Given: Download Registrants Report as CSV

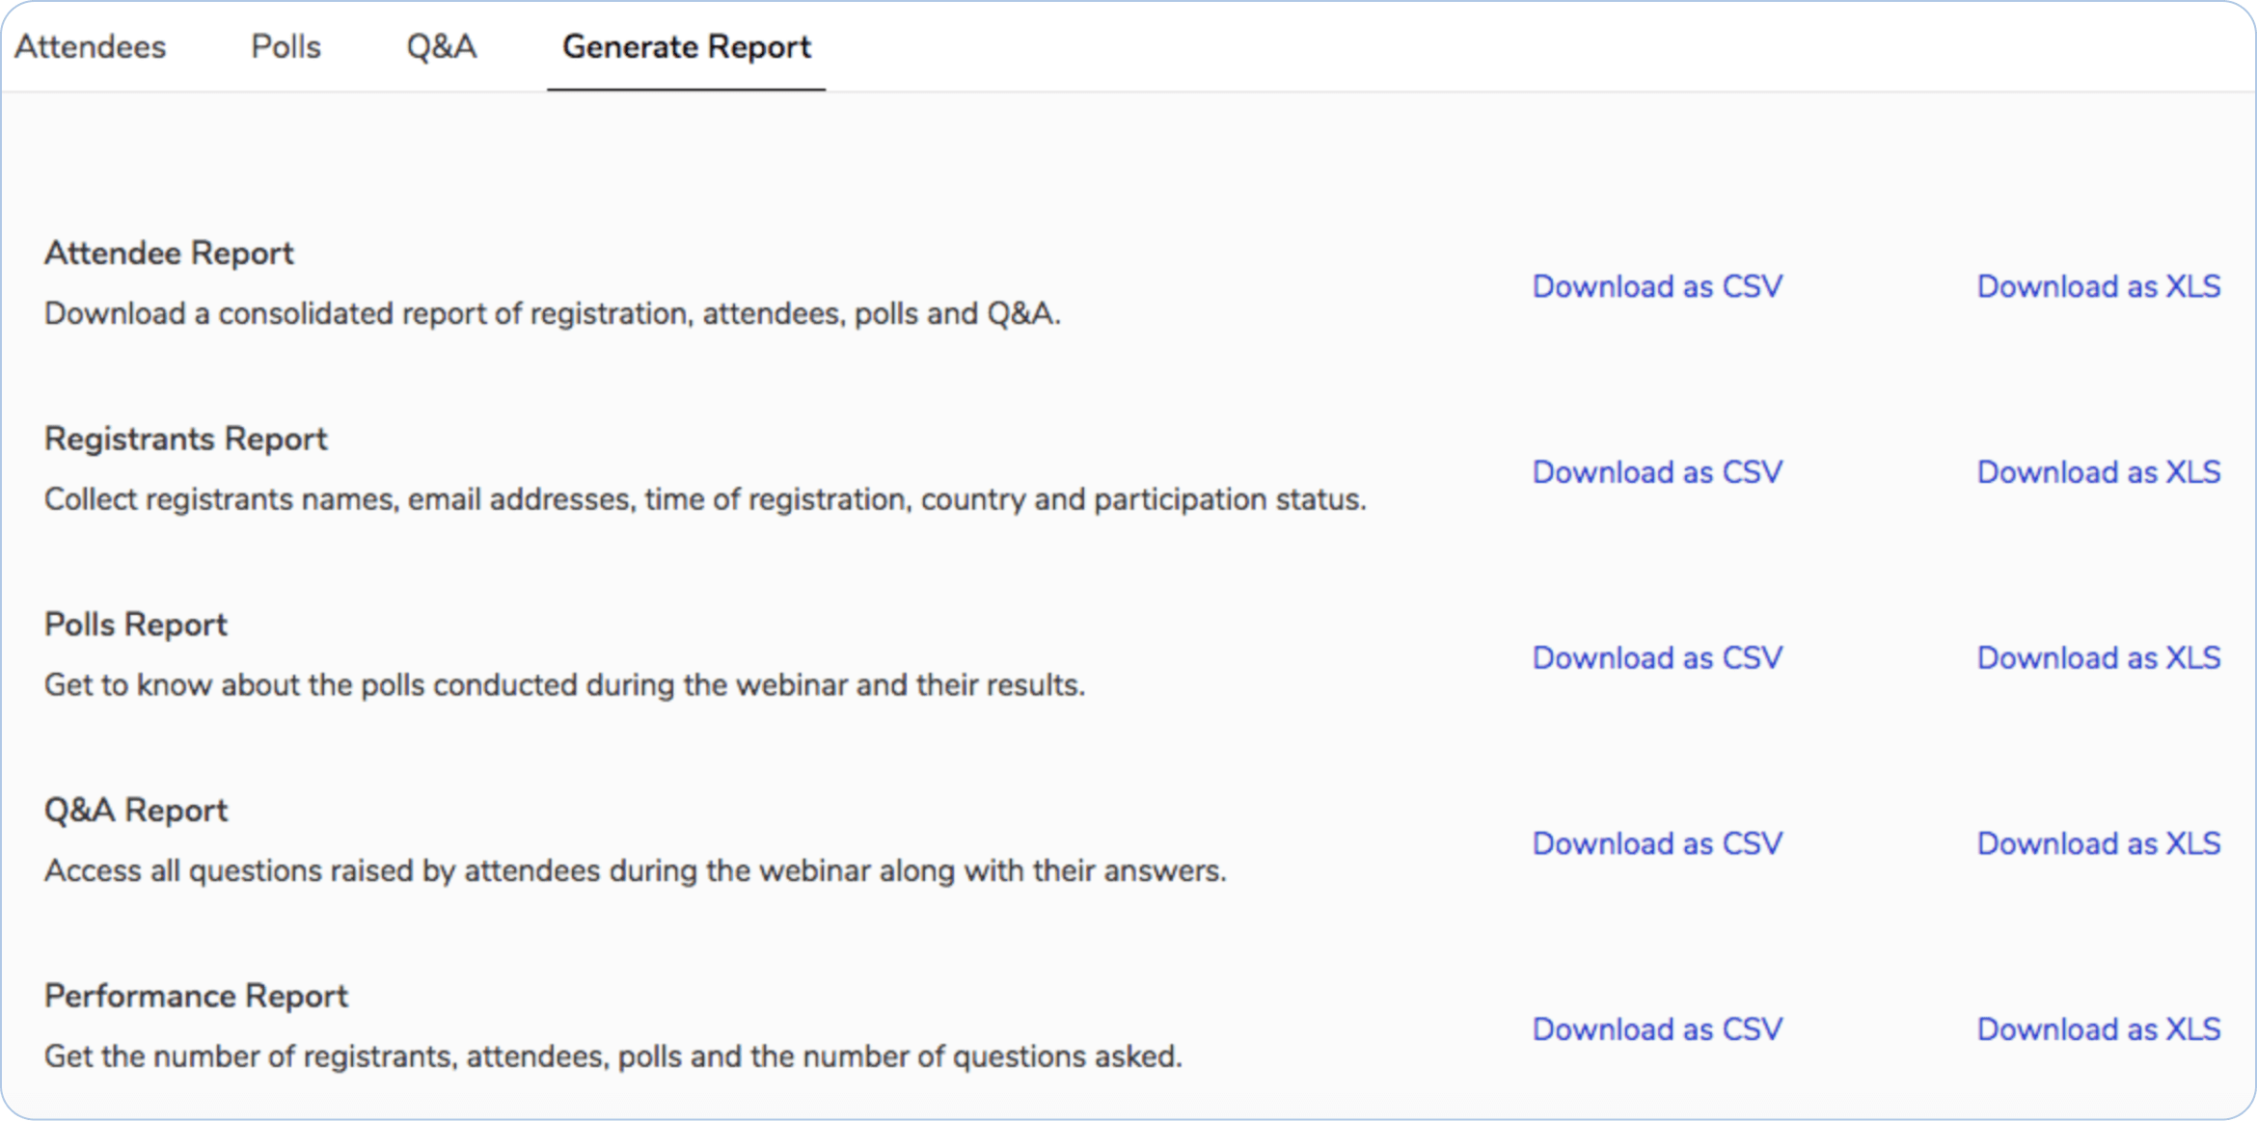Looking at the screenshot, I should [x=1657, y=472].
